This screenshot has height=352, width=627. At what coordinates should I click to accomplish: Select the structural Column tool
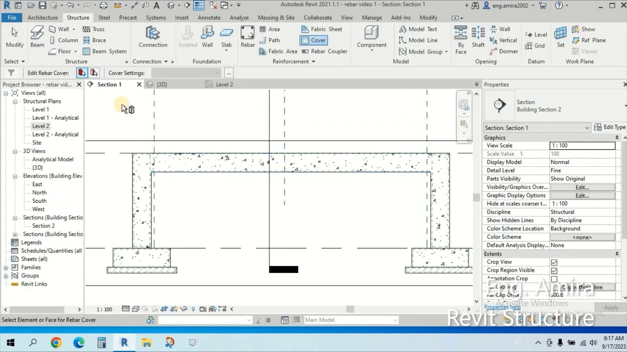63,40
